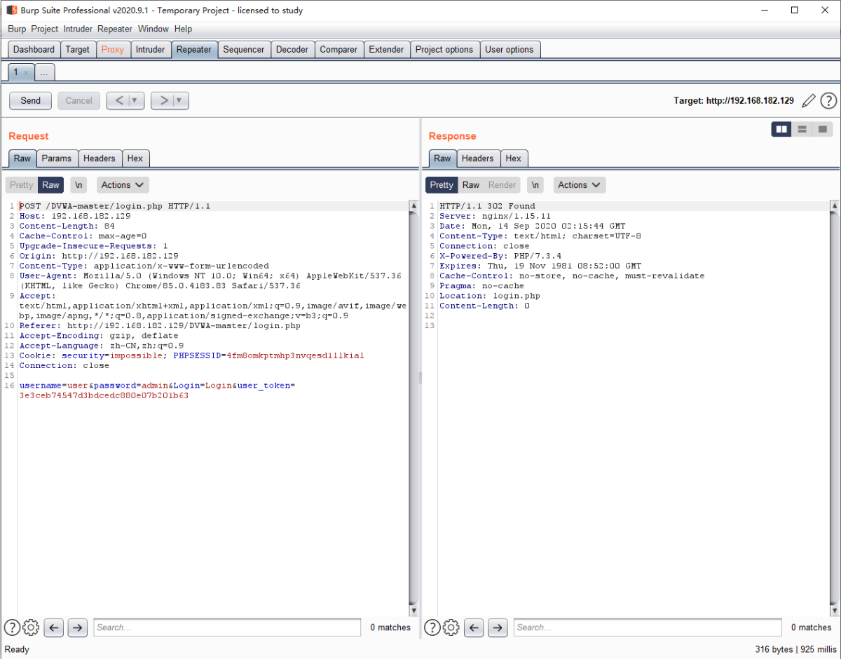
Task: Switch to top-bottom stacked layout icon
Action: pos(802,129)
